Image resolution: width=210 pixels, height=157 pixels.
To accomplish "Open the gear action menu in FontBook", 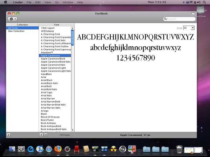I will click(13, 19).
